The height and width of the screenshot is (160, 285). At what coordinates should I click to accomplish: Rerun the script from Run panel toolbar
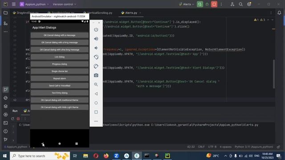tap(12, 119)
